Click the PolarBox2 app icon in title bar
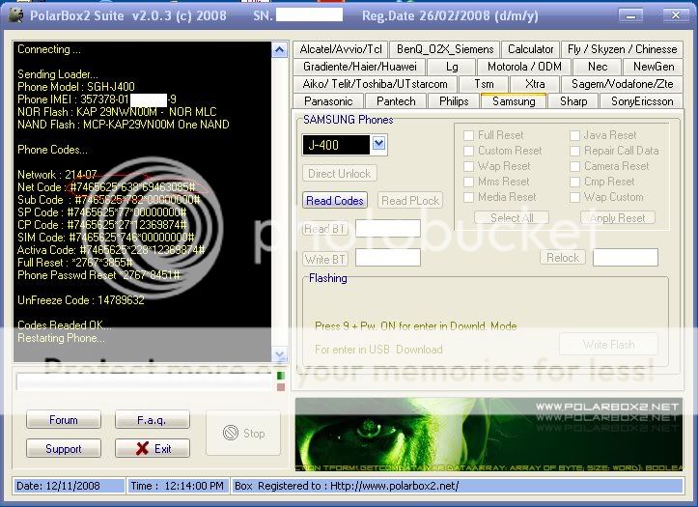Screen dimensions: 698x507 [16, 15]
